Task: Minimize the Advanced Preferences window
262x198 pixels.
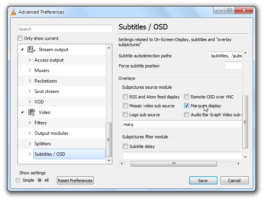Action: 219,10
